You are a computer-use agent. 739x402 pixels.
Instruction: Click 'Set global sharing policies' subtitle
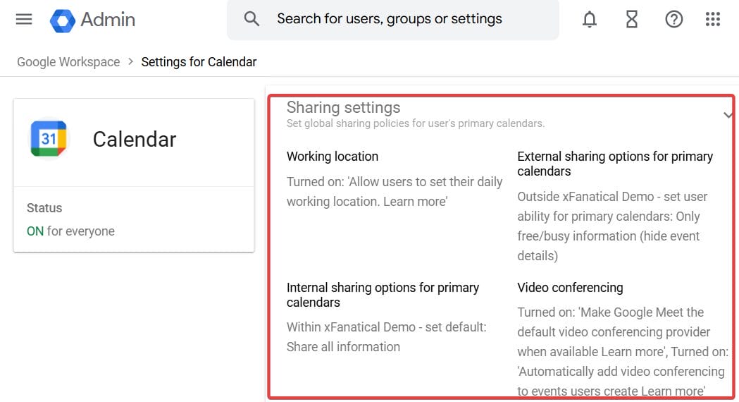click(415, 123)
